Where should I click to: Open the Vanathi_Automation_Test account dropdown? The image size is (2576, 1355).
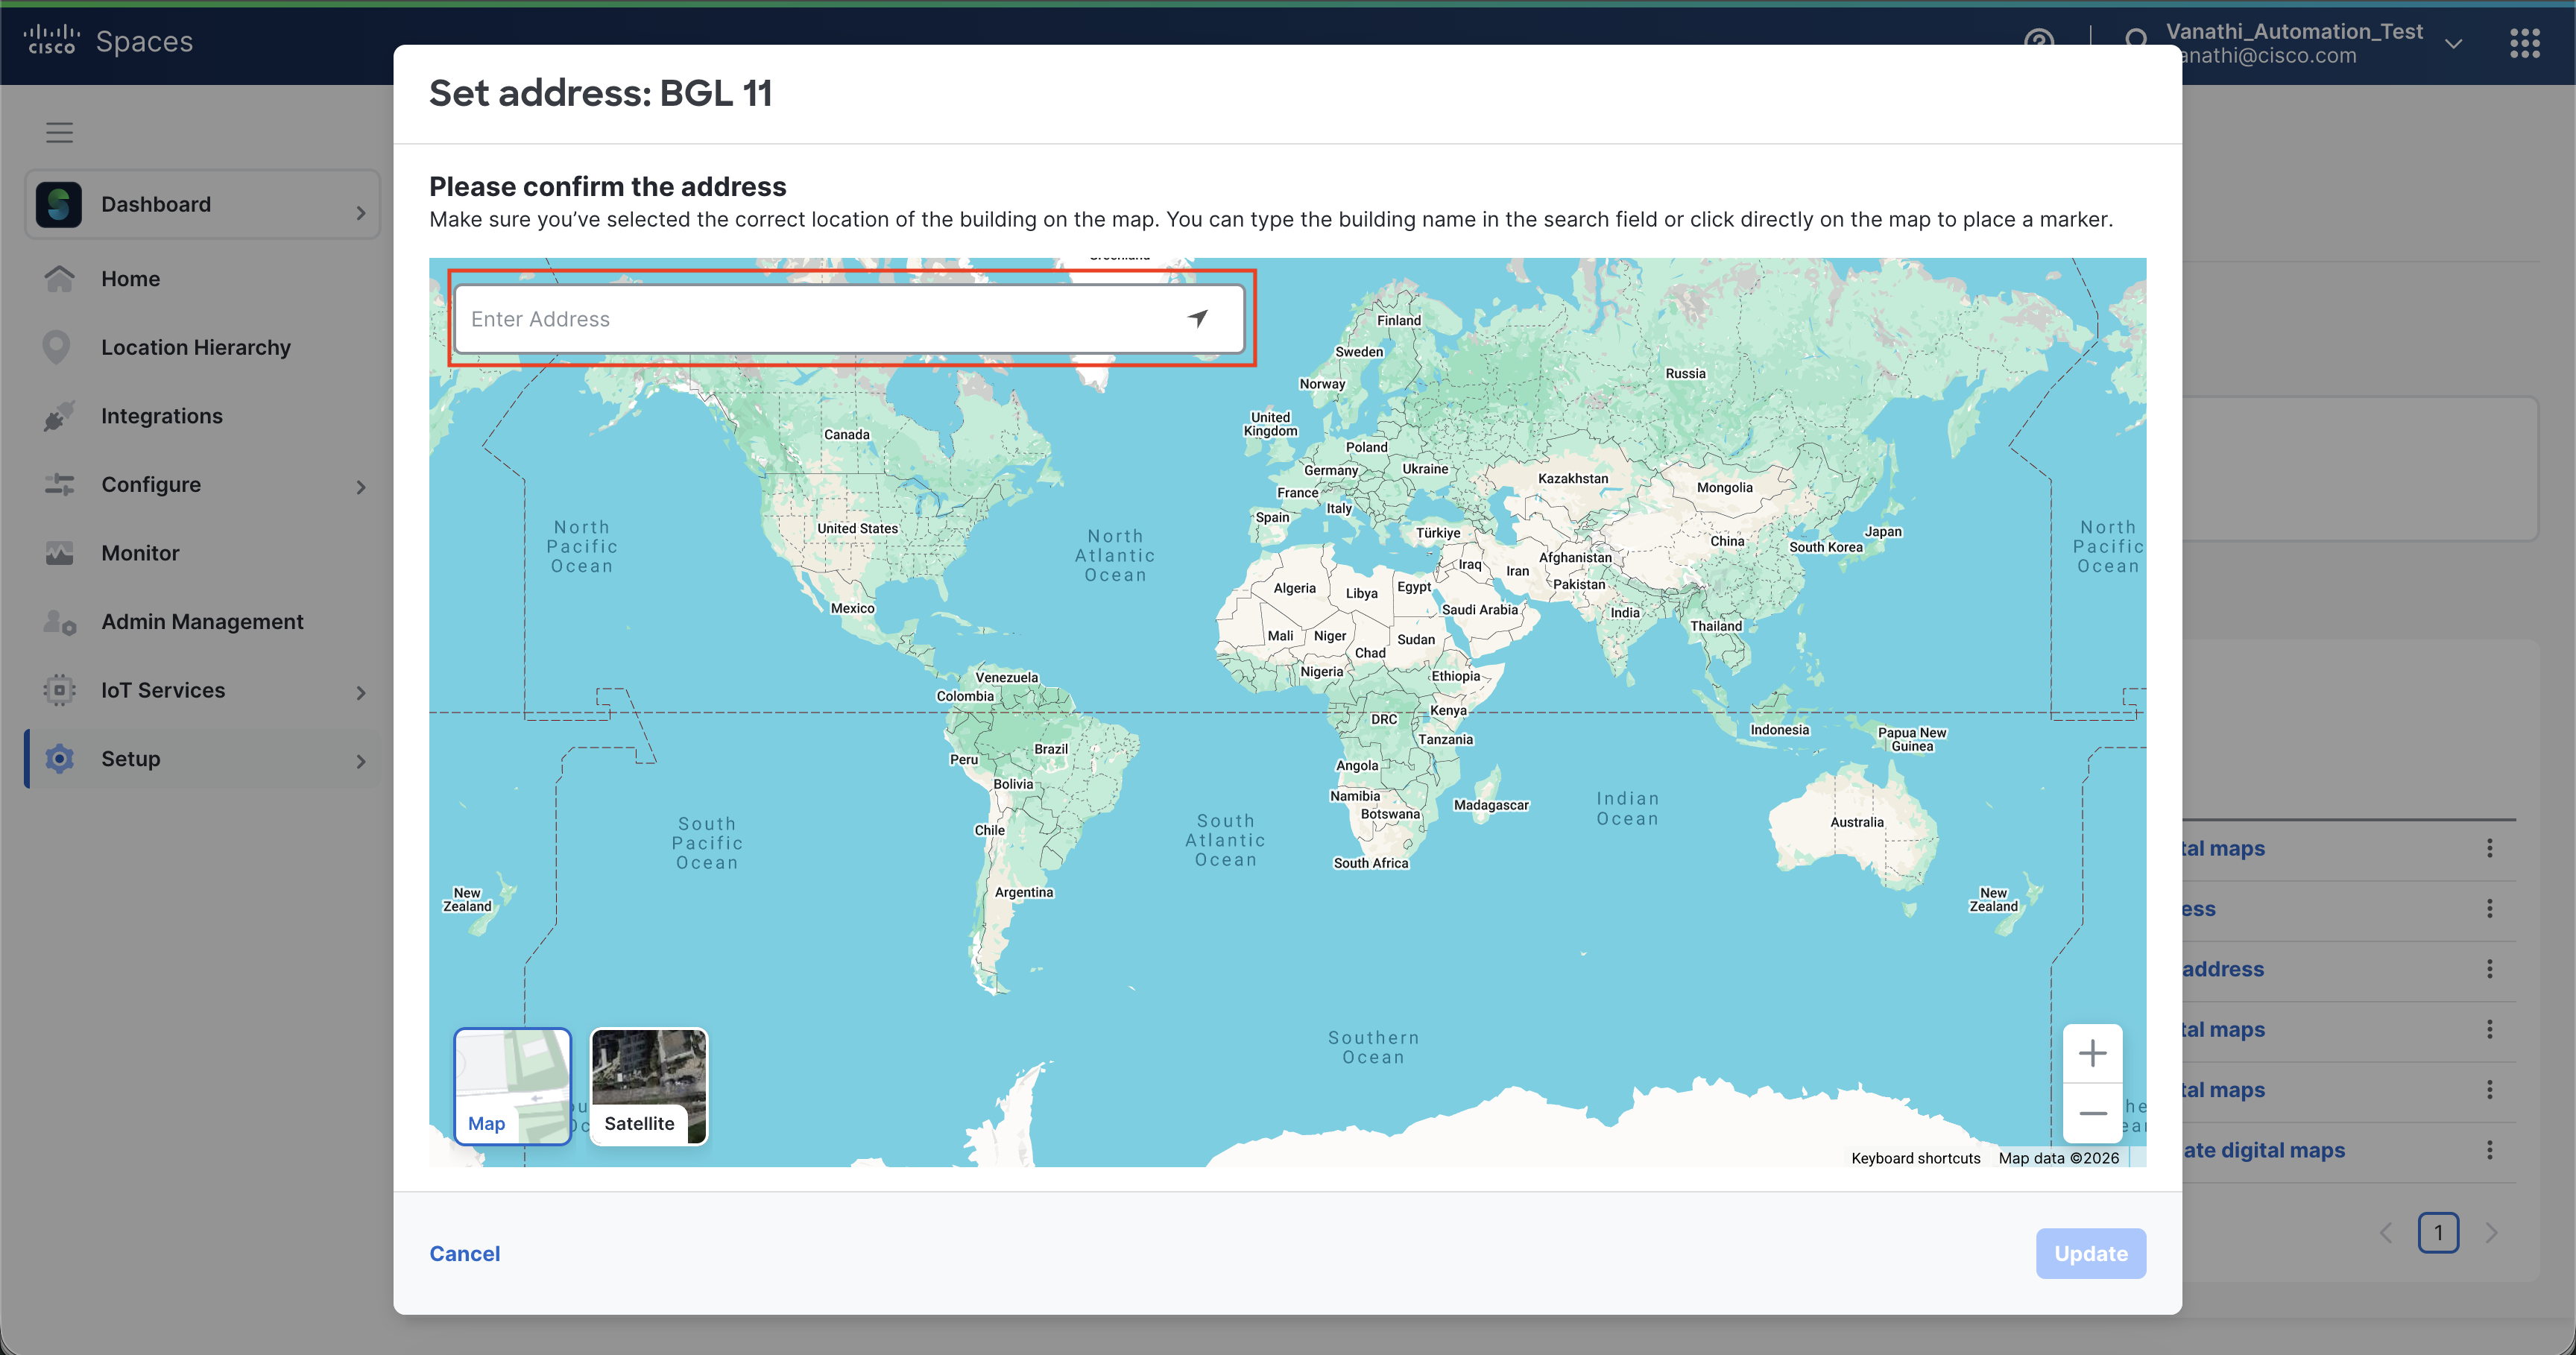click(2453, 43)
